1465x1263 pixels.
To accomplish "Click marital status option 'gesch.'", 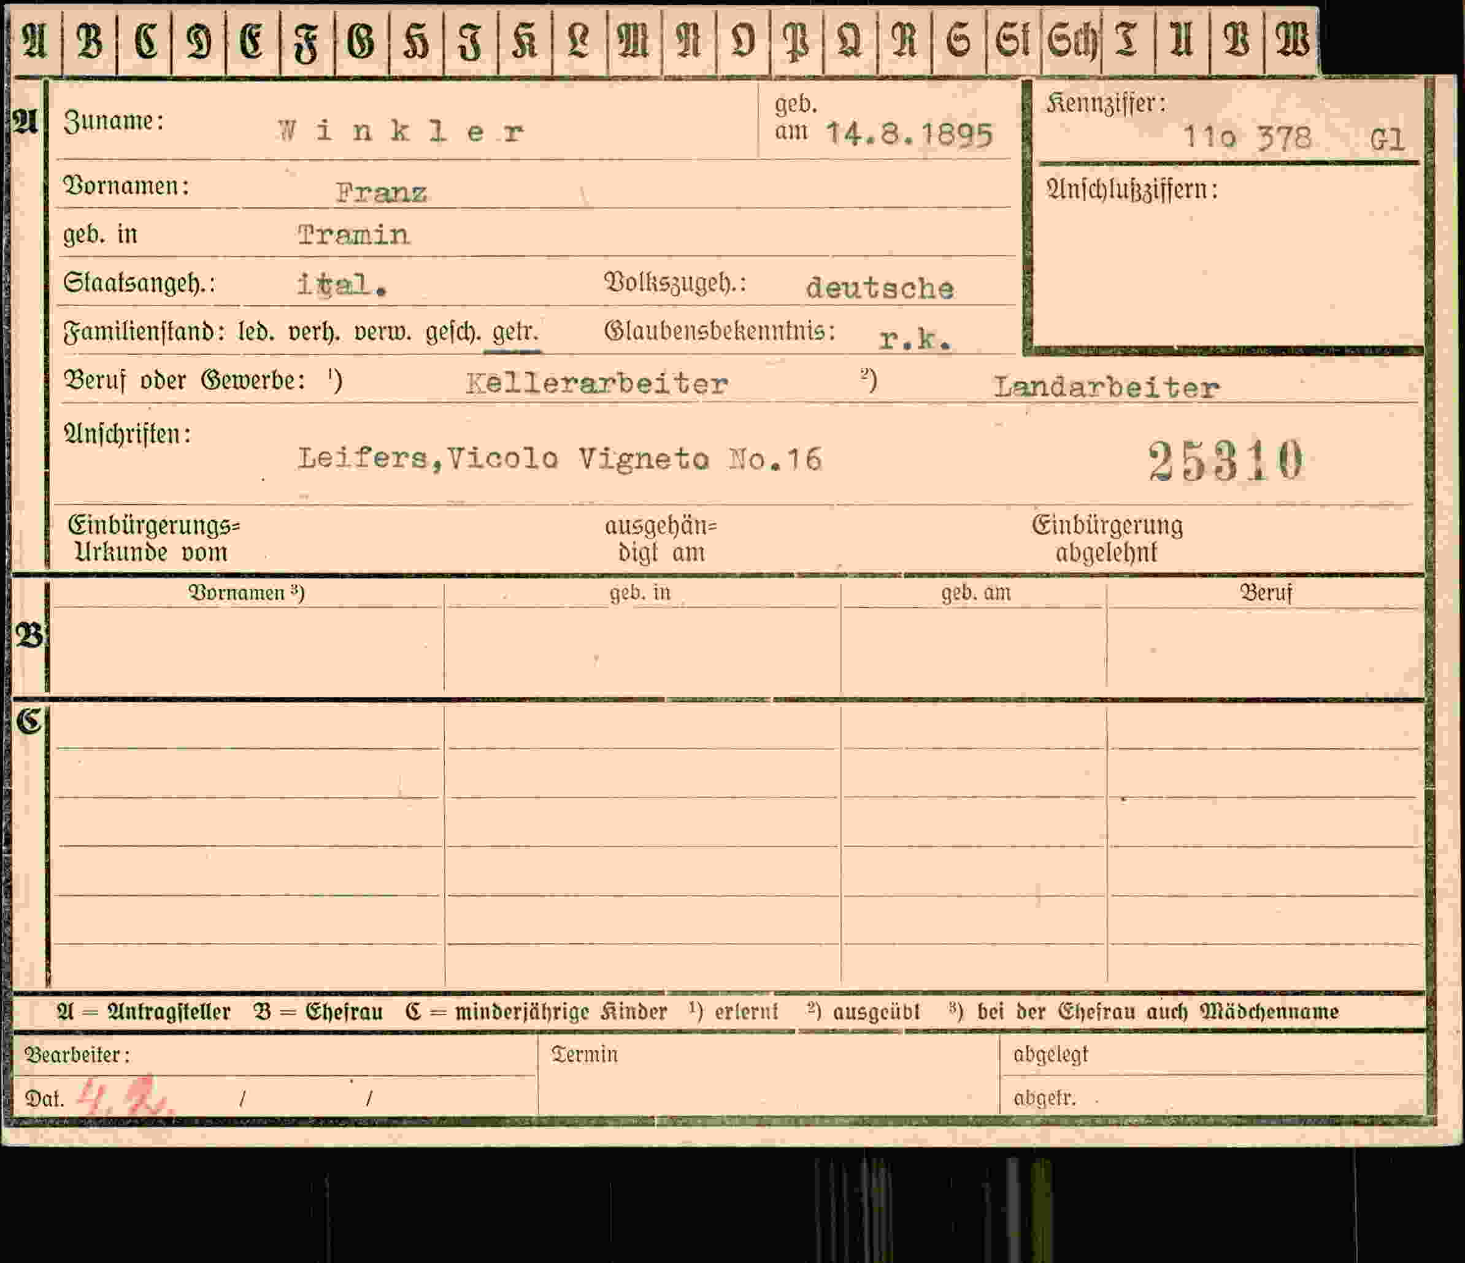I will [453, 332].
